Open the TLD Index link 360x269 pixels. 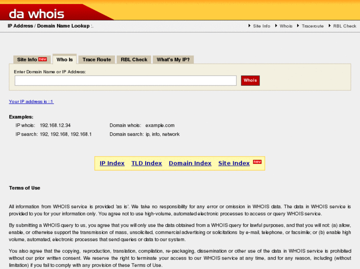[147, 163]
